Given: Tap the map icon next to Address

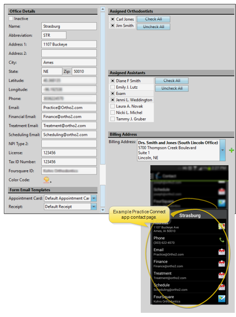Looking at the screenshot, I should click(222, 226).
